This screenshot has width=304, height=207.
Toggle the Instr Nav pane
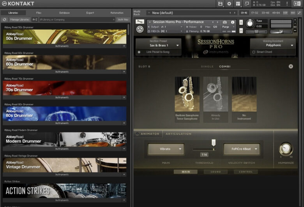(123, 19)
